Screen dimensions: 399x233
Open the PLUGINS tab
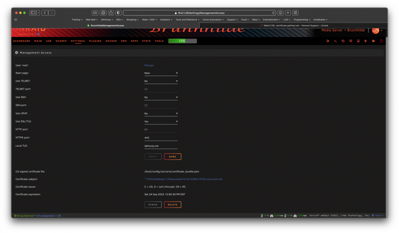95,41
